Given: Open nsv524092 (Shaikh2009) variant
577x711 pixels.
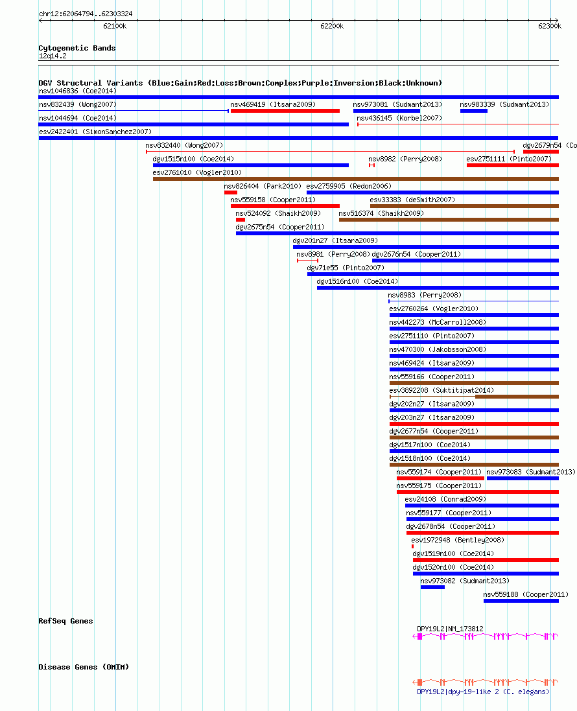Looking at the screenshot, I should click(x=278, y=213).
